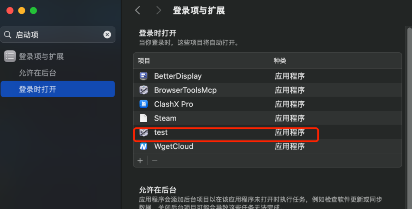Viewport: 412px width, 209px height.
Task: Clear the 启动项 search text
Action: (x=107, y=35)
